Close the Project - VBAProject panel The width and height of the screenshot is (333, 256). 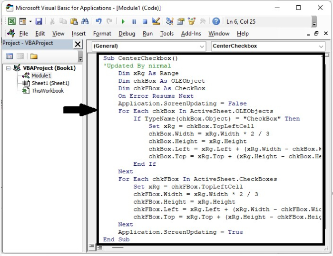pos(78,44)
